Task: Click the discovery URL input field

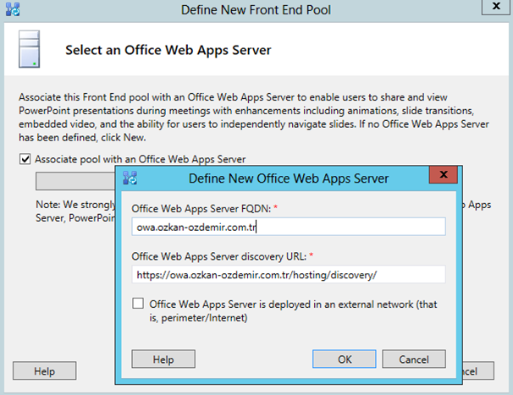Action: pyautogui.click(x=289, y=274)
